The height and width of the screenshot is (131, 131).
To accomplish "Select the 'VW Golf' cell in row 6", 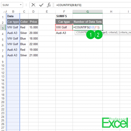I will 13,44.
